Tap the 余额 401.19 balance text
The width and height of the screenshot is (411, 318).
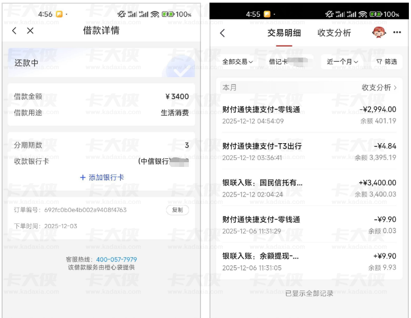pos(378,120)
